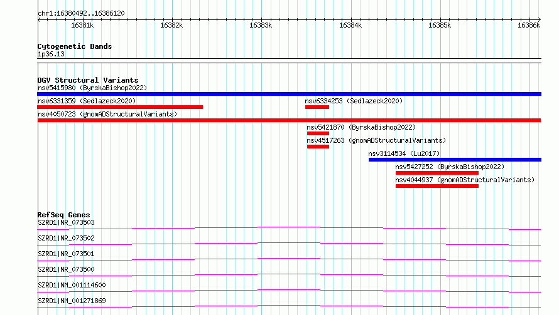Screen dimensions: 559x315
Task: Click the magenta intron line of NM_001271869
Action: point(289,306)
